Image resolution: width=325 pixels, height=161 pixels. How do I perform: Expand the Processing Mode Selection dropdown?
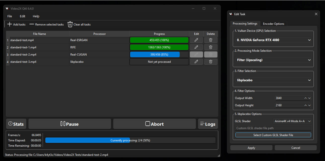click(x=274, y=60)
